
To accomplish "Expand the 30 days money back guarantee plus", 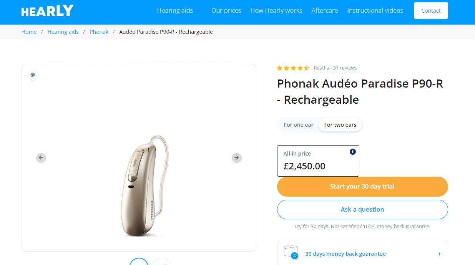I will point(439,254).
